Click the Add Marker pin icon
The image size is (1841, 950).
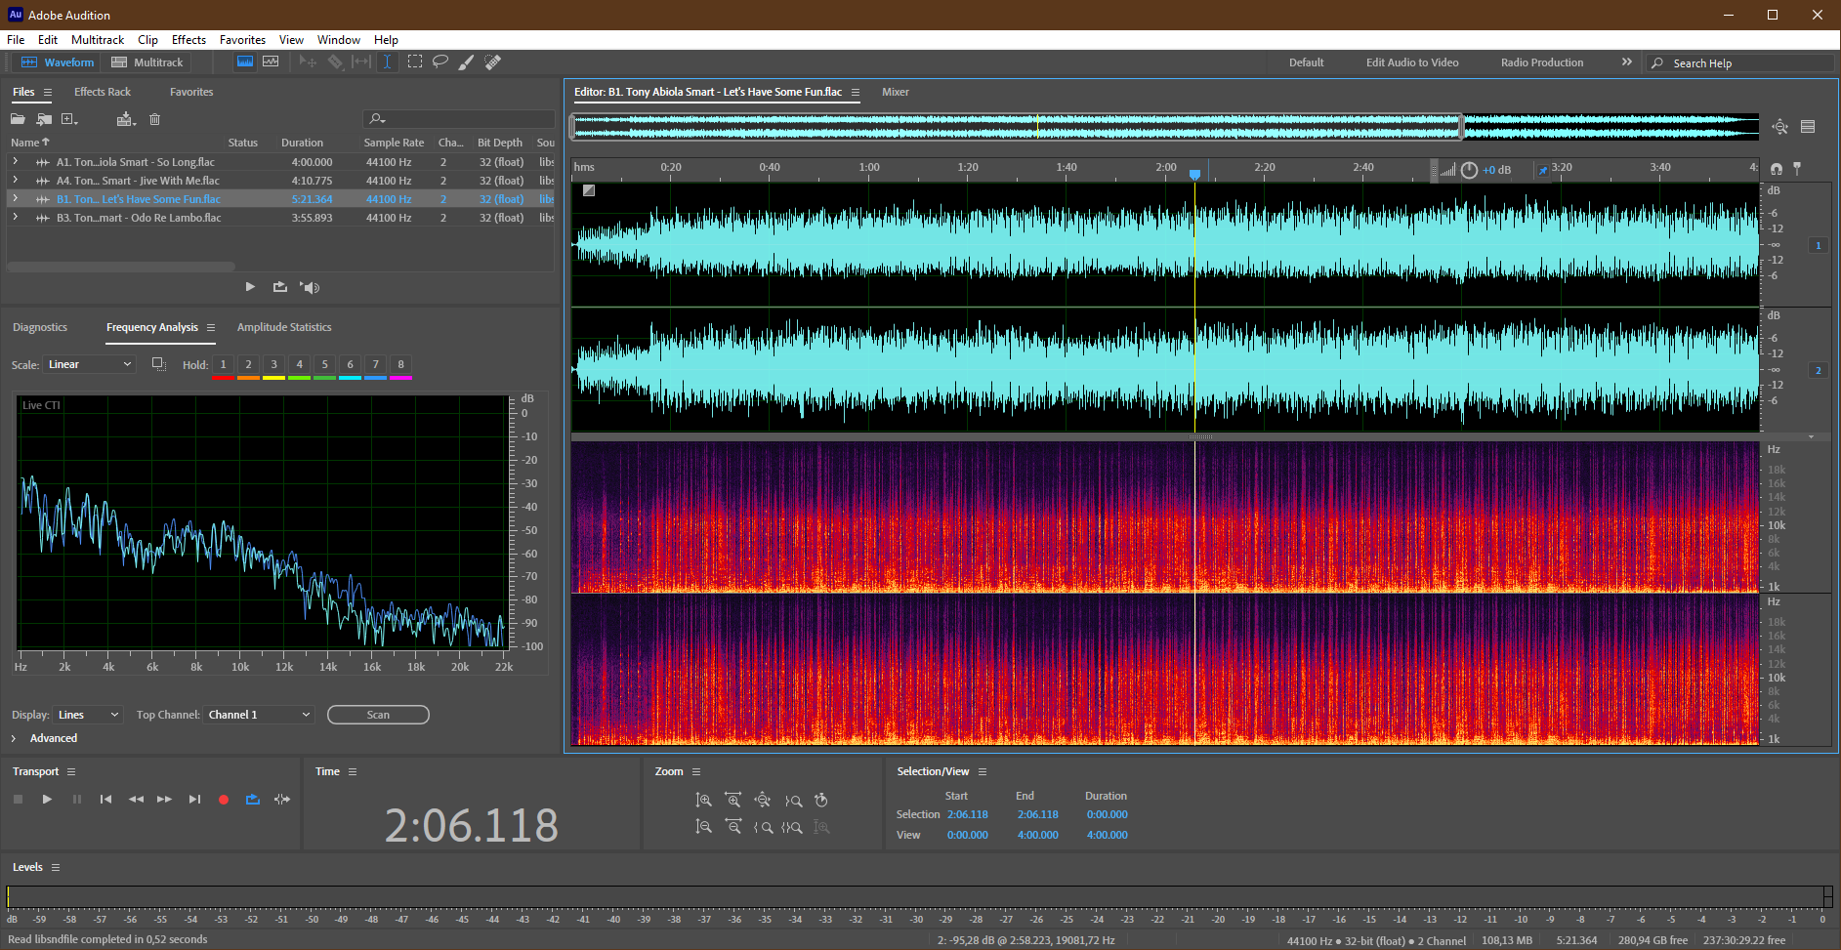pyautogui.click(x=1797, y=169)
